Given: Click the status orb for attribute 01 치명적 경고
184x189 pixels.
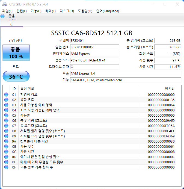Looking at the screenshot, I should [6, 94].
